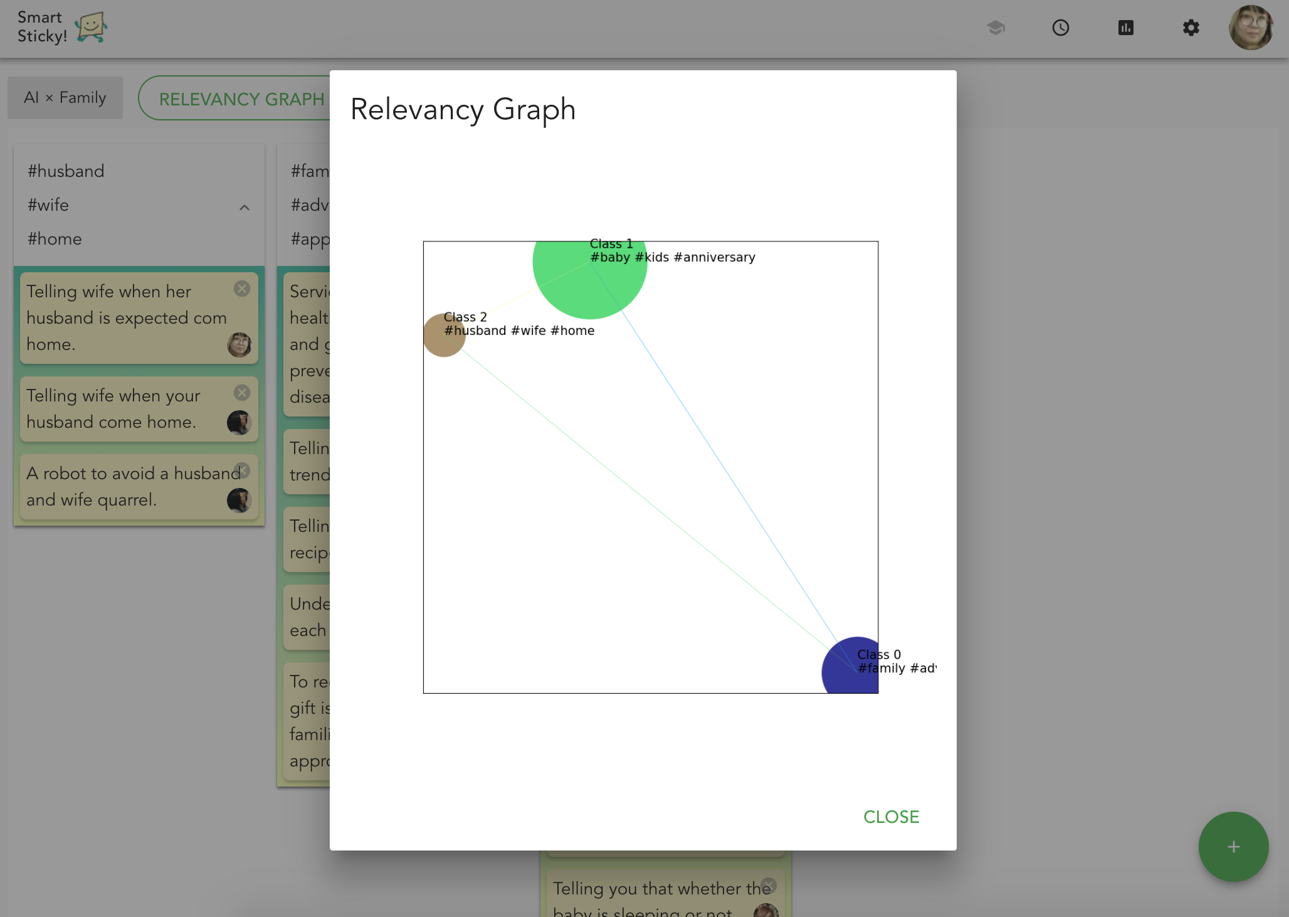Remove the 'Telling wife when her husband' note
The height and width of the screenshot is (917, 1289).
(242, 289)
